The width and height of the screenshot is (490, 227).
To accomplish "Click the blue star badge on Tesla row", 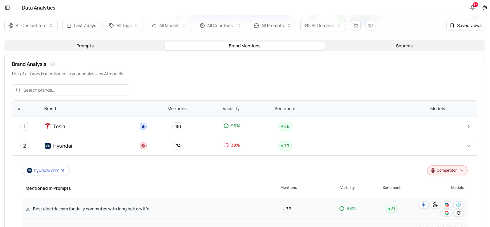I will tap(143, 126).
